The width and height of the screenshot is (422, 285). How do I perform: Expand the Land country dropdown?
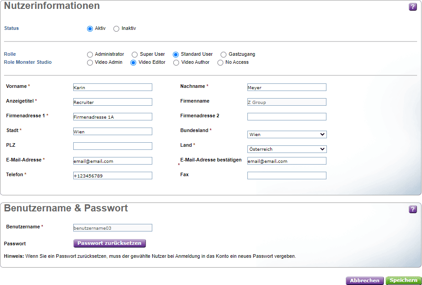tap(287, 149)
